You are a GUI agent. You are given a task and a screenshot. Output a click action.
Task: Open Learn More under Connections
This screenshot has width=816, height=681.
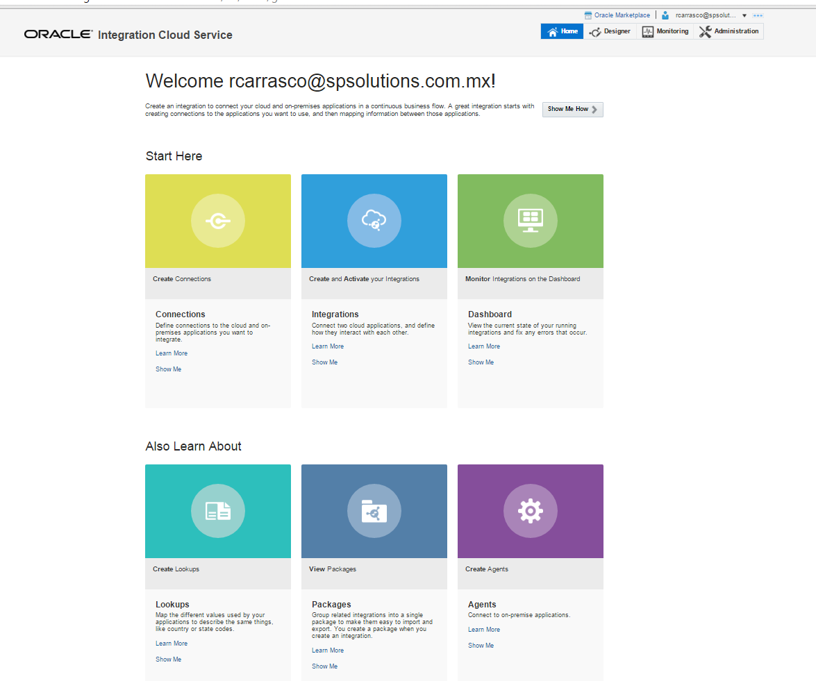click(172, 353)
